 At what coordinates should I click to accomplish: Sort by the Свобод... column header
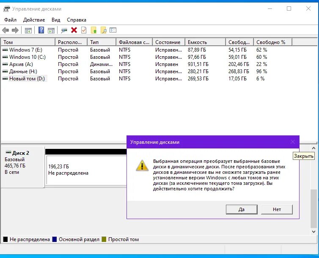pos(239,42)
